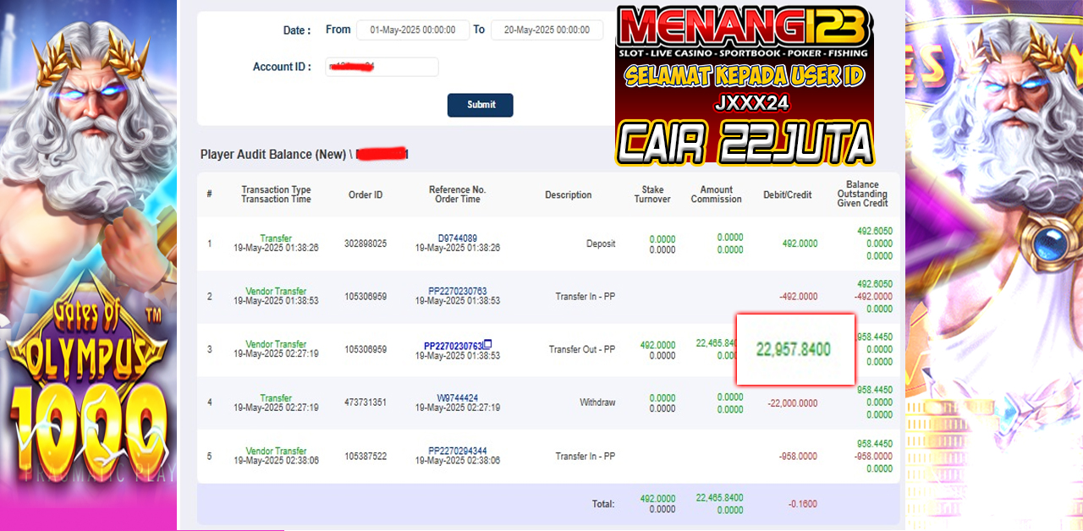Screen dimensions: 1083x531
Task: Click the 'Deposit' description cell
Action: pos(601,244)
